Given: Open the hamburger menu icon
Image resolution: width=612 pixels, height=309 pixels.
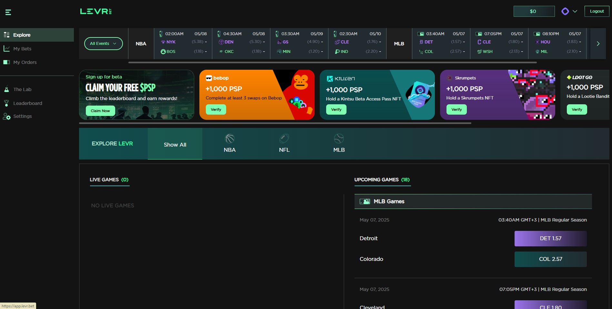Looking at the screenshot, I should point(8,12).
